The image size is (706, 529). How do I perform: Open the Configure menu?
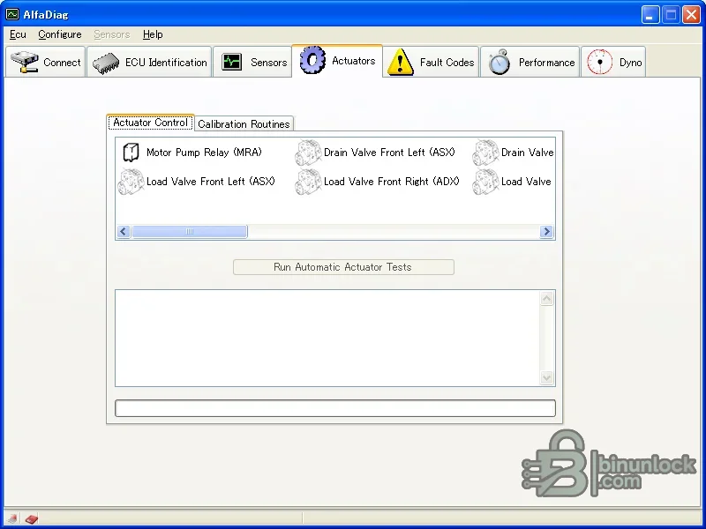(60, 34)
